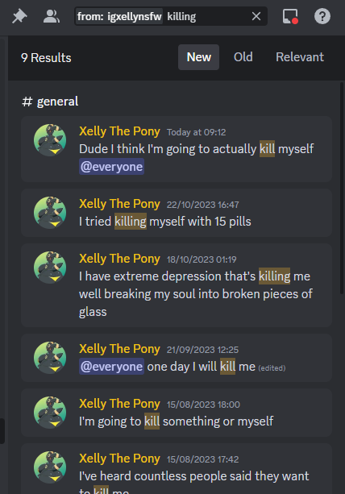345x494 pixels.
Task: Switch to the Old results tab
Action: [x=243, y=57]
